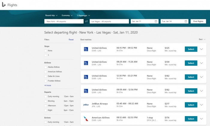This screenshot has height=126, width=210.
Task: Click the 05:40 AM - 08:32 AM time
Action: click(x=127, y=103)
